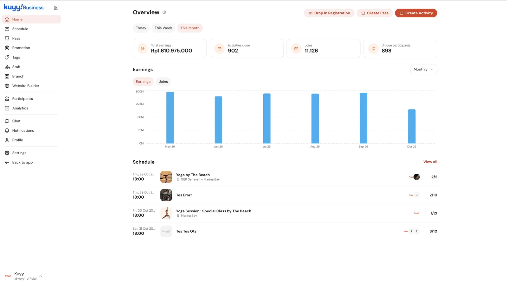The width and height of the screenshot is (507, 286).
Task: Open the Back to app link
Action: [31, 162]
